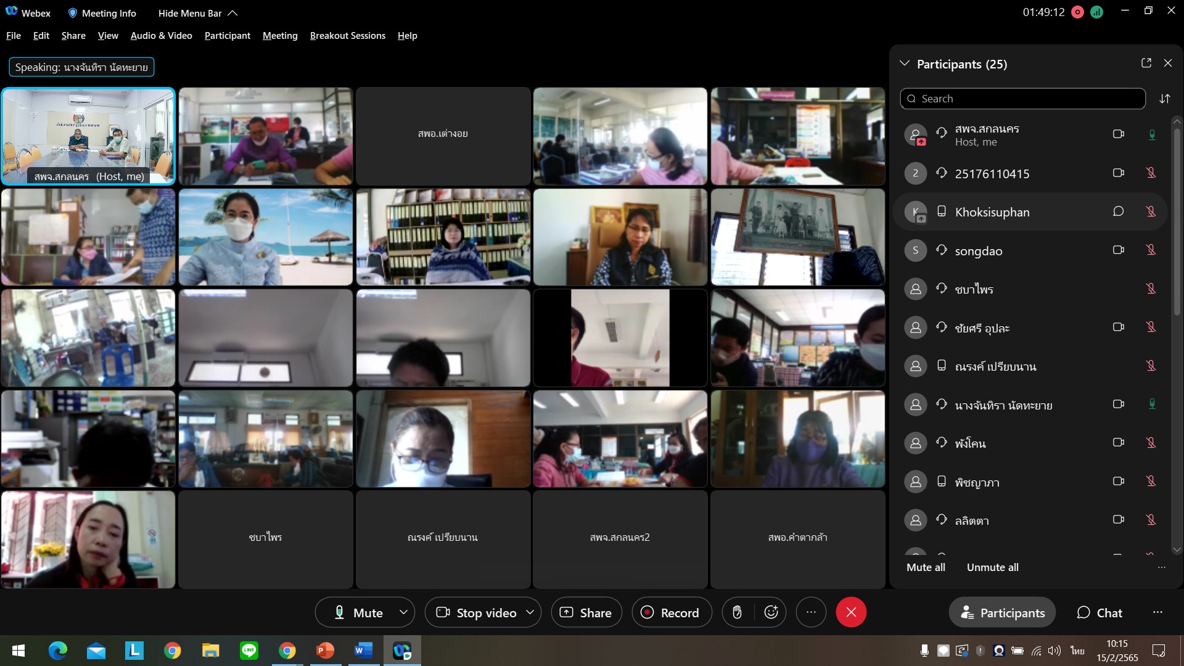Expand Stop video options dropdown
The width and height of the screenshot is (1184, 666).
point(530,612)
